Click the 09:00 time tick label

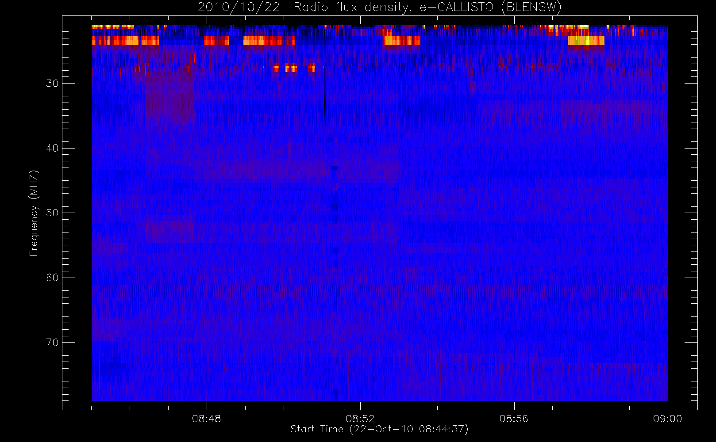667,419
